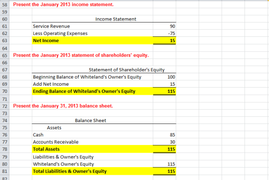
Task: Select 'Liabilities & Owner's Equity' heading cell
Action: coord(92,157)
